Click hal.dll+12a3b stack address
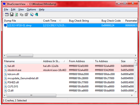Screen dimensions: 140x105 point(51,66)
